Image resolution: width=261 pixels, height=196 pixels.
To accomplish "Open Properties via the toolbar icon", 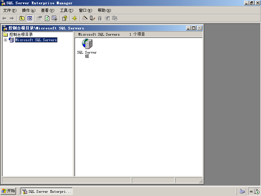I will point(39,18).
